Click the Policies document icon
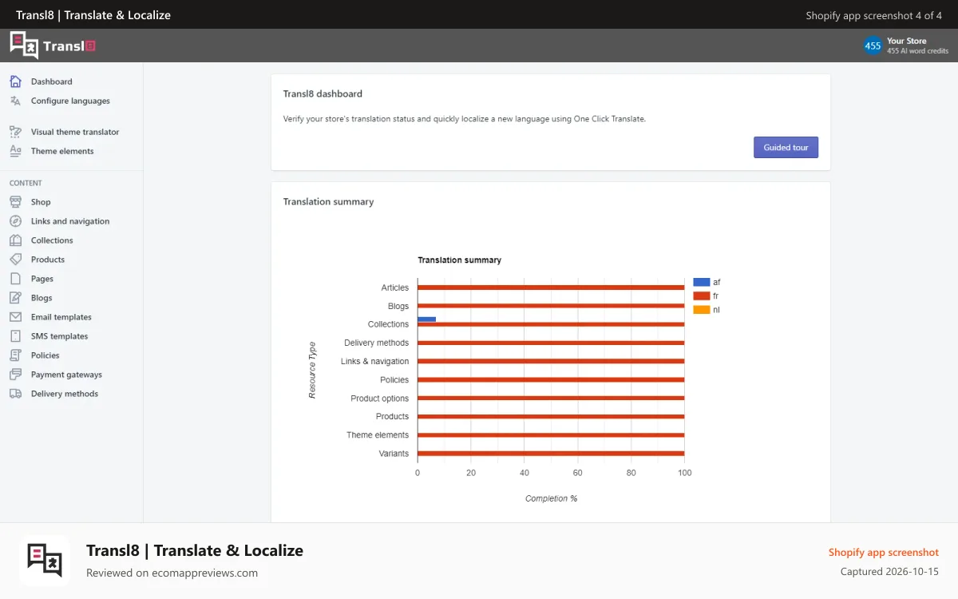Screen dimensions: 958x599 point(15,355)
